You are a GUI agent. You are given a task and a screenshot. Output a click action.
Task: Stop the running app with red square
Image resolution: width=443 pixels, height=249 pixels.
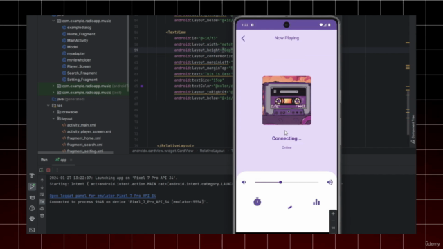click(48, 170)
